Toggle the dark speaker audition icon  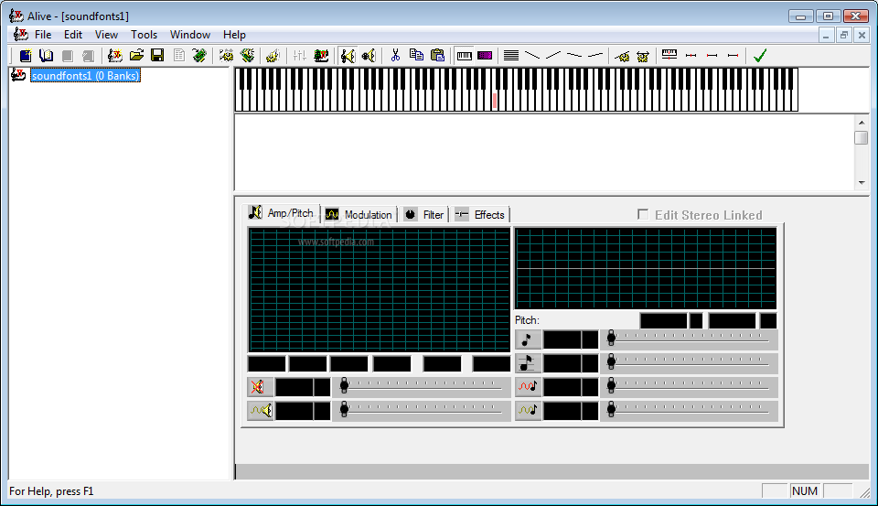[x=369, y=56]
